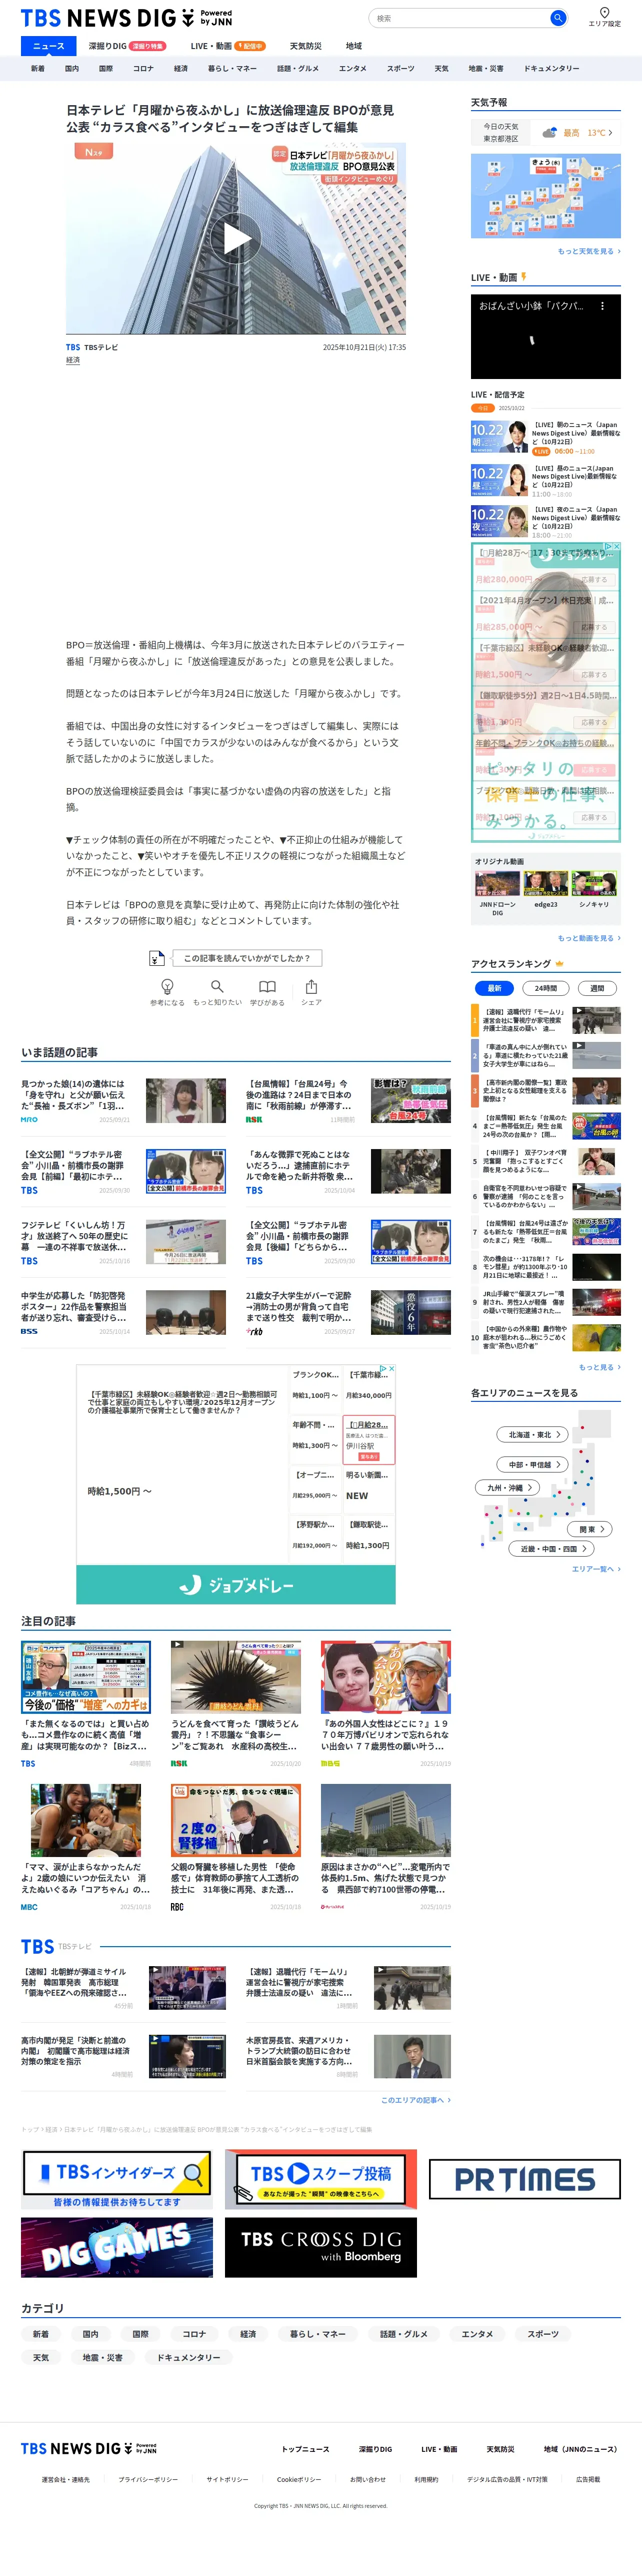This screenshot has height=2576, width=642.
Task: Expand the 中部・甲信越 area button
Action: pyautogui.click(x=532, y=1464)
